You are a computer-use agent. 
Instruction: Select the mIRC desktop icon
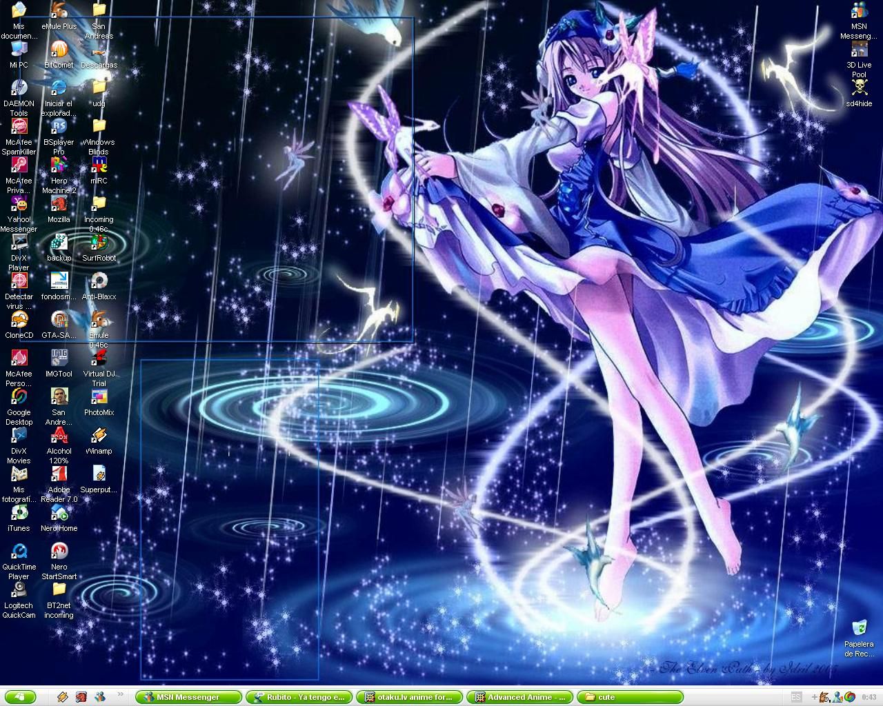[x=99, y=170]
